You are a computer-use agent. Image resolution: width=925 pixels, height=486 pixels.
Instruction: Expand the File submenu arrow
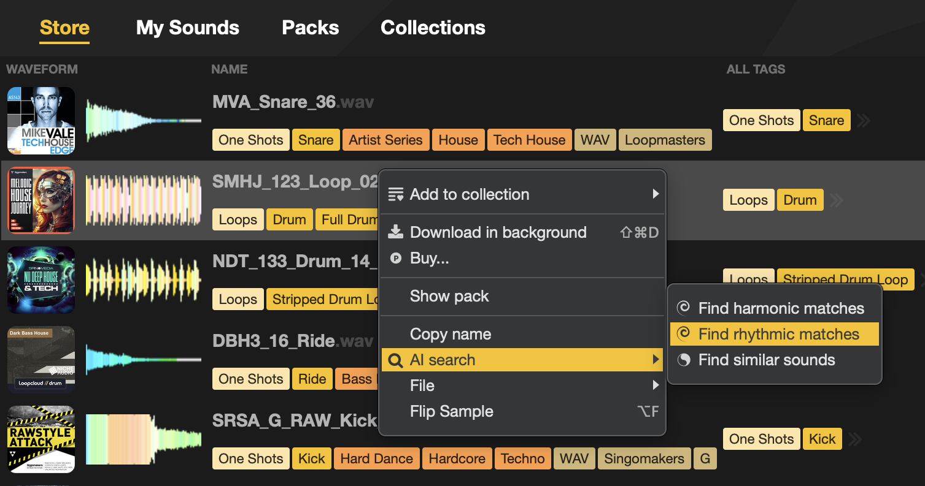[656, 385]
